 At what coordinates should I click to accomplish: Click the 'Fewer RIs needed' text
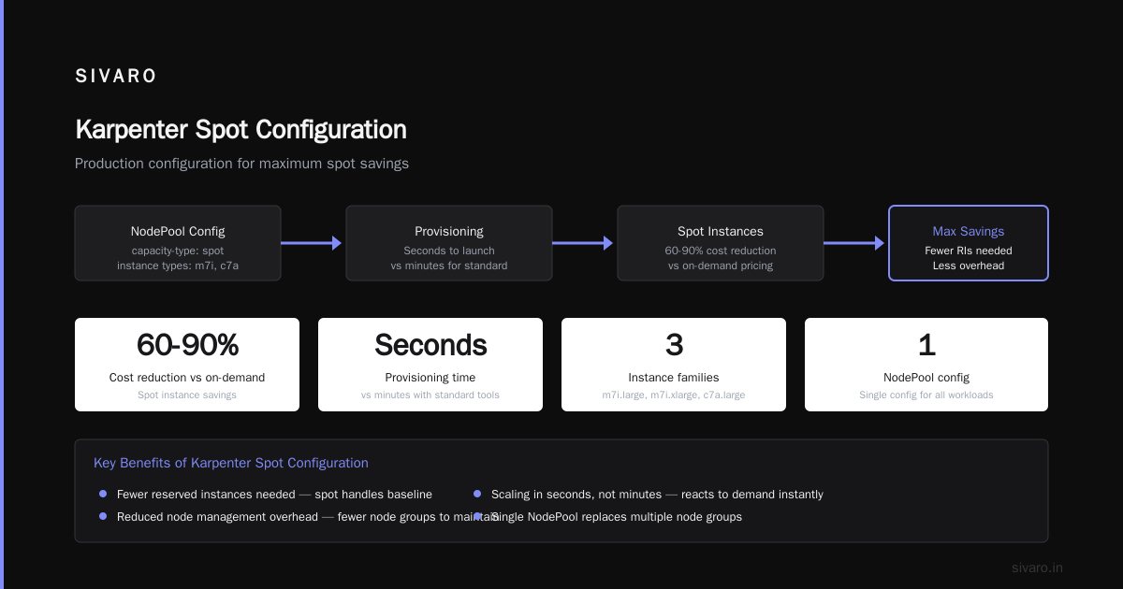[x=969, y=251]
